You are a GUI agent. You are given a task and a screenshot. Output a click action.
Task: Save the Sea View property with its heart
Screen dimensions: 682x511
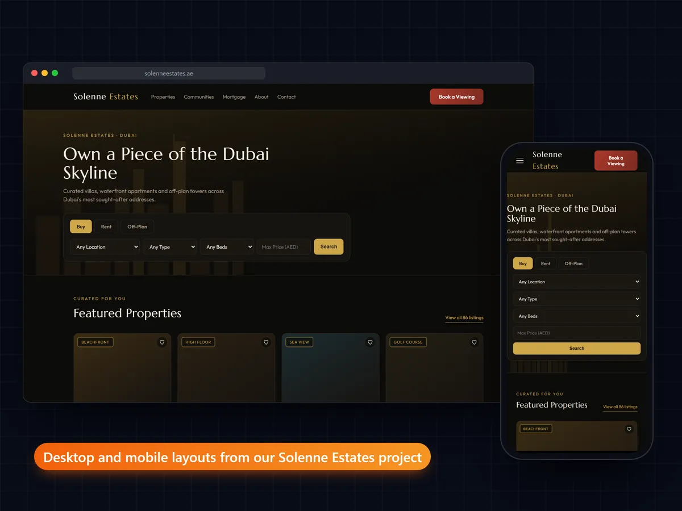(370, 342)
